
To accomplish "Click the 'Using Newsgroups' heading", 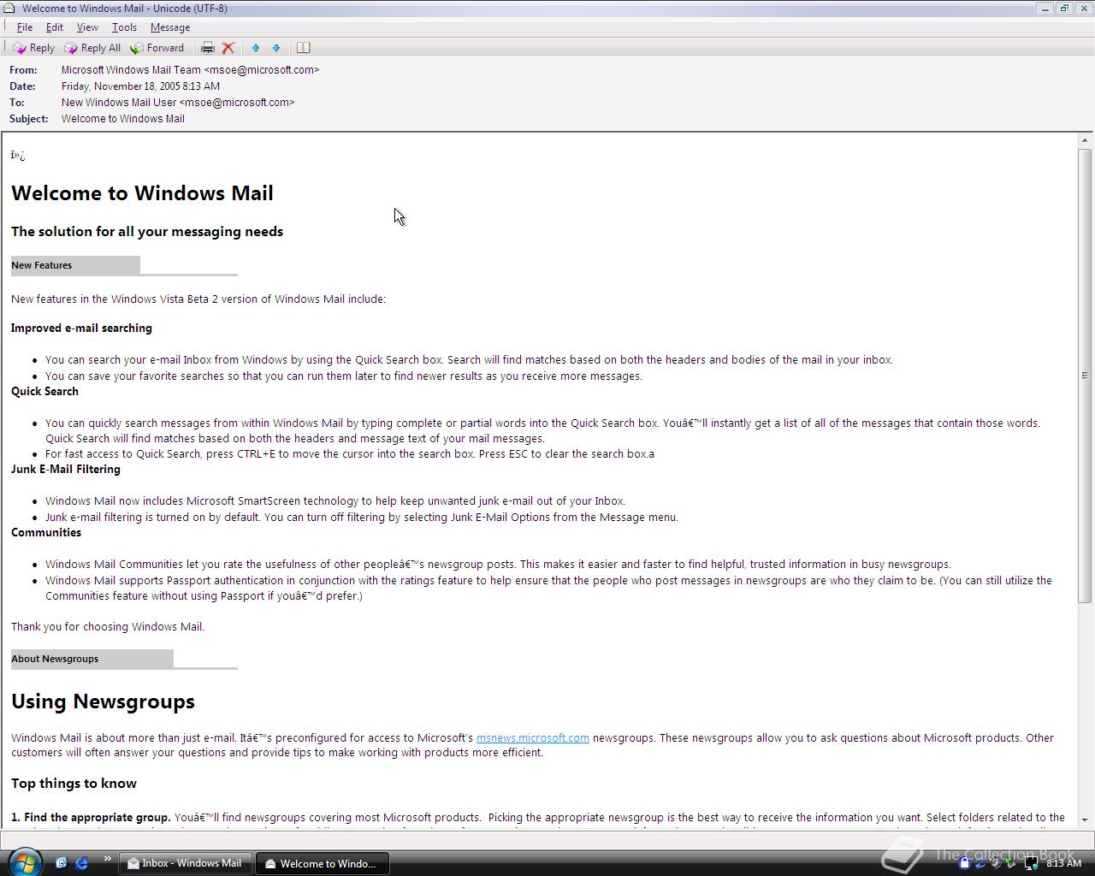I will (103, 701).
